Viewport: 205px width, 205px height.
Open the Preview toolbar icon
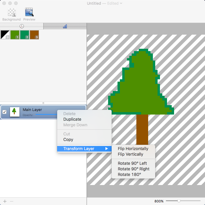click(x=29, y=12)
